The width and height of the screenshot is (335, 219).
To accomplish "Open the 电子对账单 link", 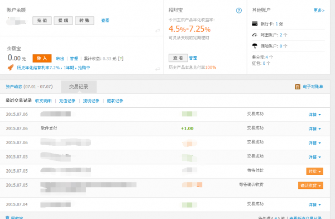I will coord(313,87).
